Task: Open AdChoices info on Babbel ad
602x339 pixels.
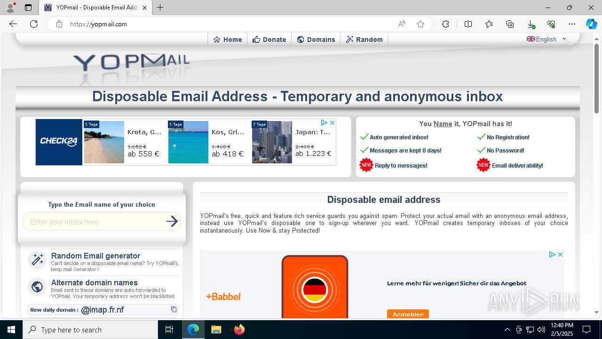Action: (552, 254)
